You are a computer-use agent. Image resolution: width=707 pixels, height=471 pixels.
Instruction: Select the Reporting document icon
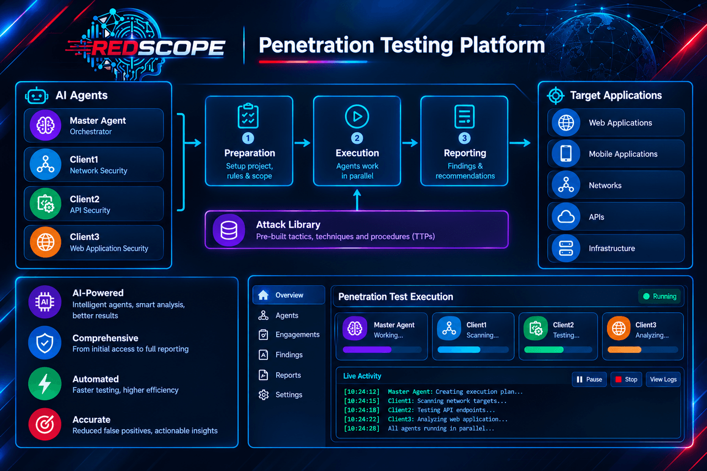[465, 116]
